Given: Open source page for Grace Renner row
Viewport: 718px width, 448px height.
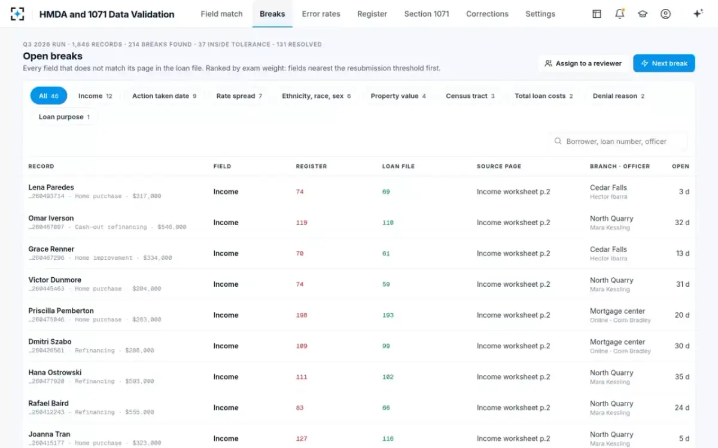Looking at the screenshot, I should pos(513,253).
